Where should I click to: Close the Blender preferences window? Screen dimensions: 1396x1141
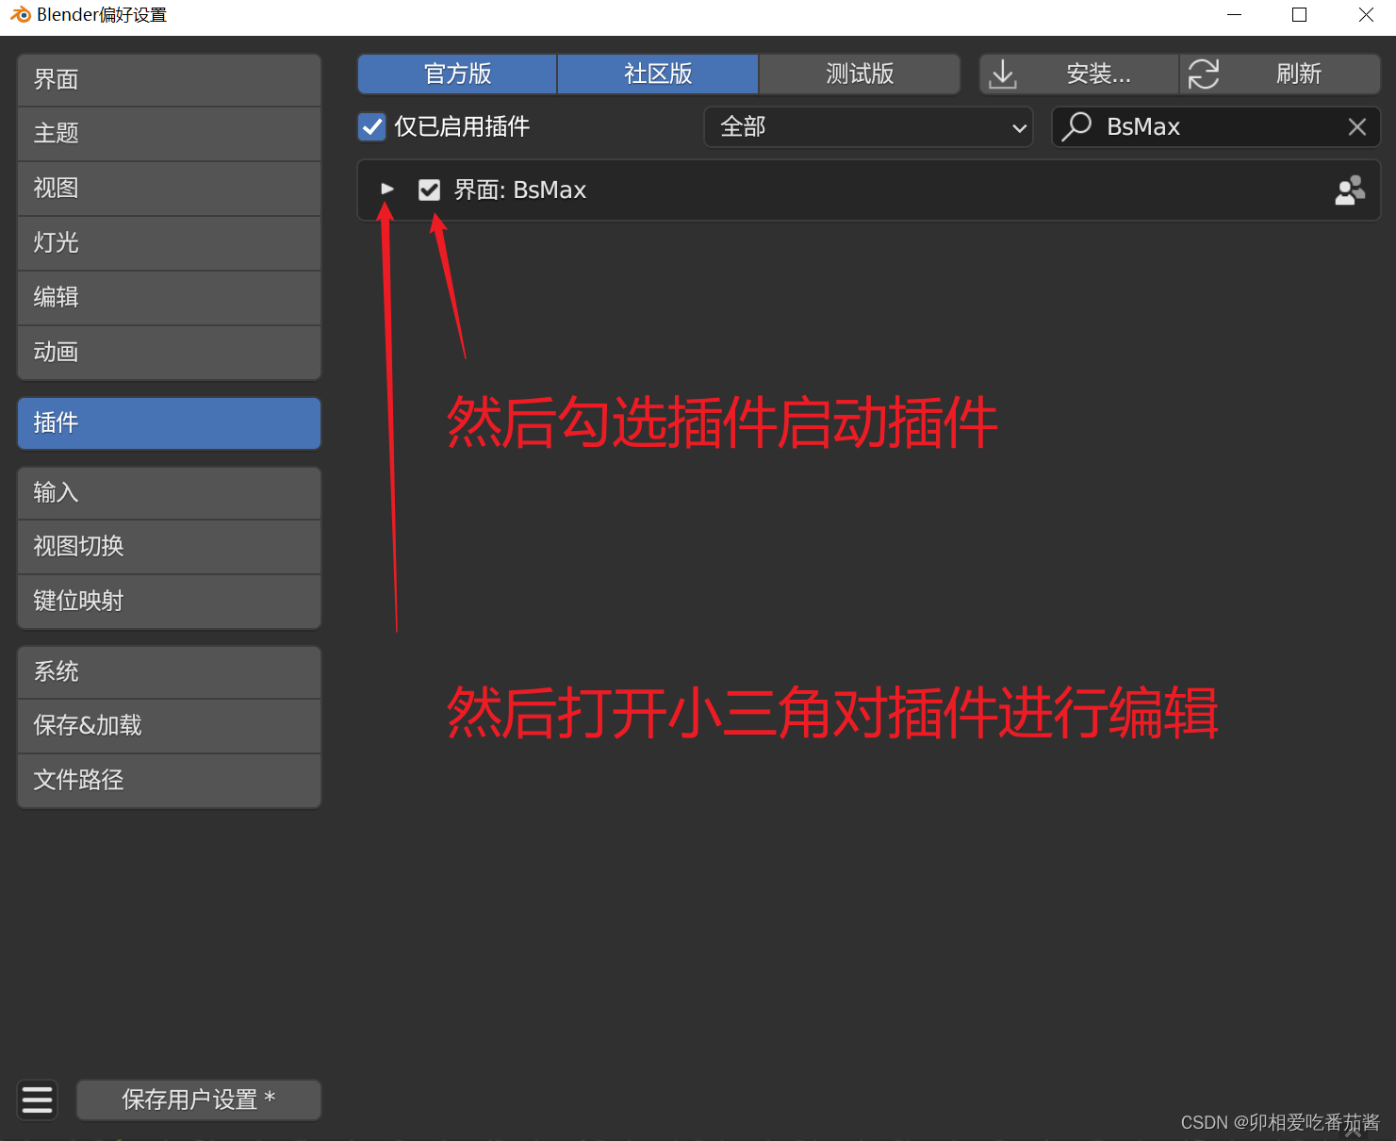tap(1366, 15)
